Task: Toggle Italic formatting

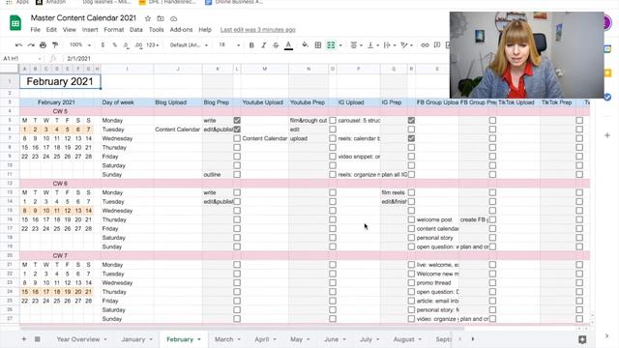Action: [x=264, y=45]
